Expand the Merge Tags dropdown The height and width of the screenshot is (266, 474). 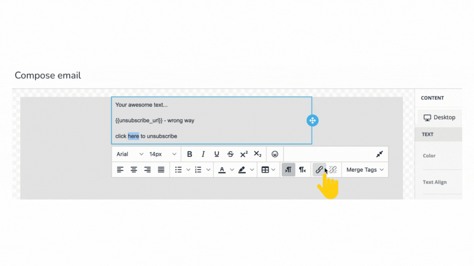click(x=365, y=170)
